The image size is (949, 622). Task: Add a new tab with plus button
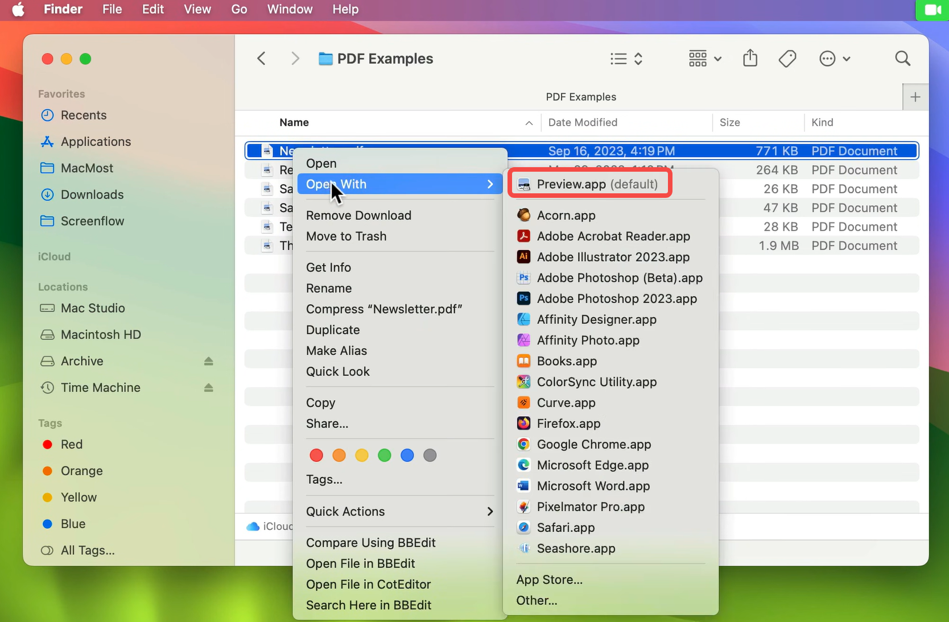915,97
